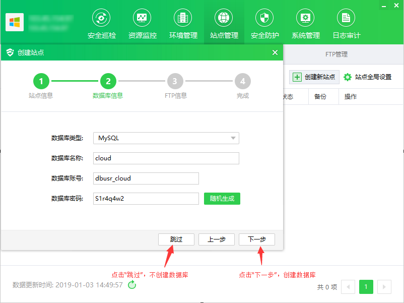Go to next page arrow
This screenshot has width=404, height=303.
(384, 287)
